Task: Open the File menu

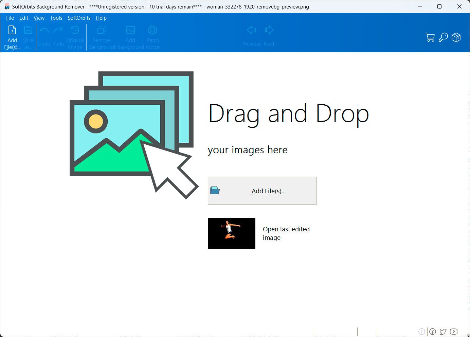Action: click(10, 18)
